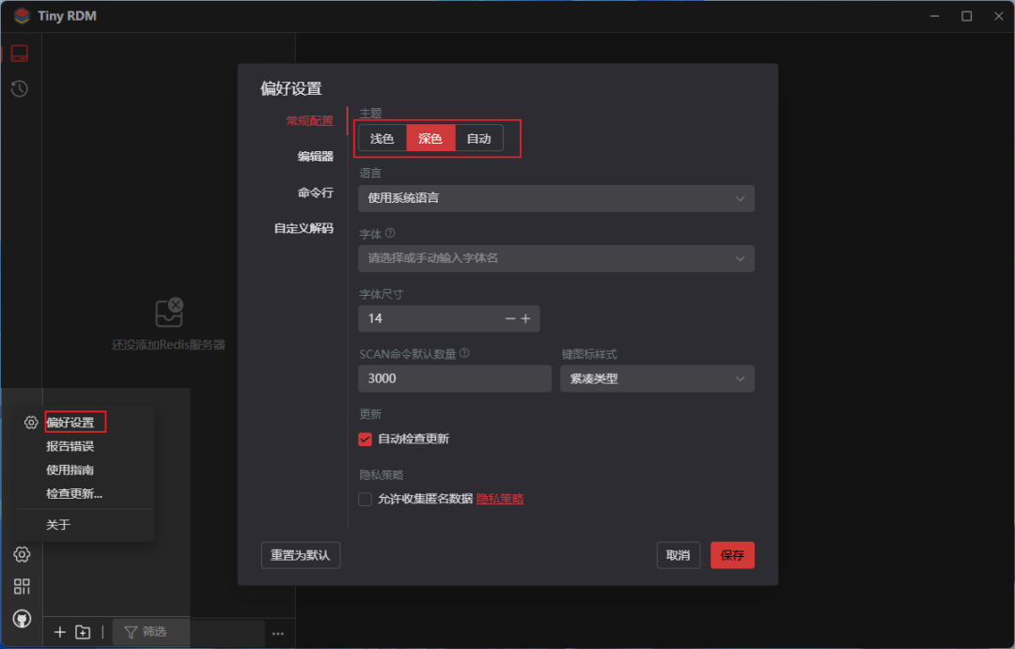
Task: Open the command history icon in sidebar
Action: [x=20, y=88]
